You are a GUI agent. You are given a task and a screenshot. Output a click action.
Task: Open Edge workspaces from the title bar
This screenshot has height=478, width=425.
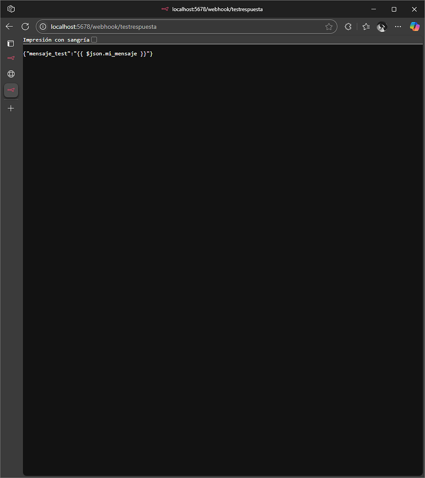point(10,9)
